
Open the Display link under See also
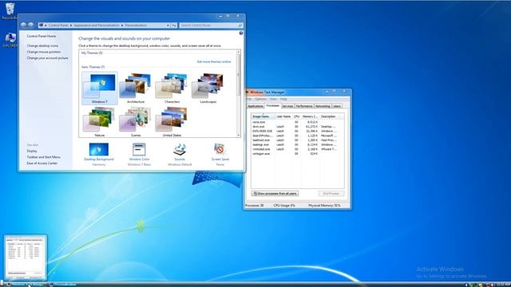click(x=32, y=151)
